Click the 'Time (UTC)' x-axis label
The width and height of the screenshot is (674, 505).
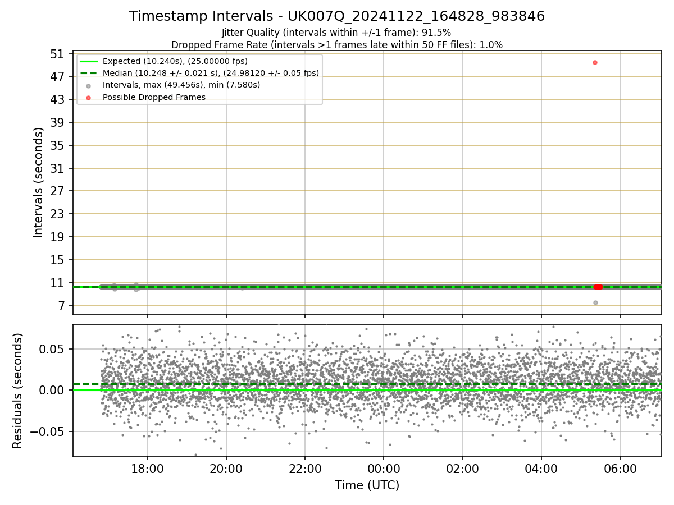[x=367, y=485]
